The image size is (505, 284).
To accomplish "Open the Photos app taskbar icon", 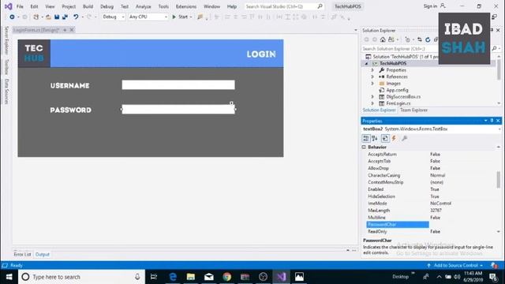I will click(299, 277).
